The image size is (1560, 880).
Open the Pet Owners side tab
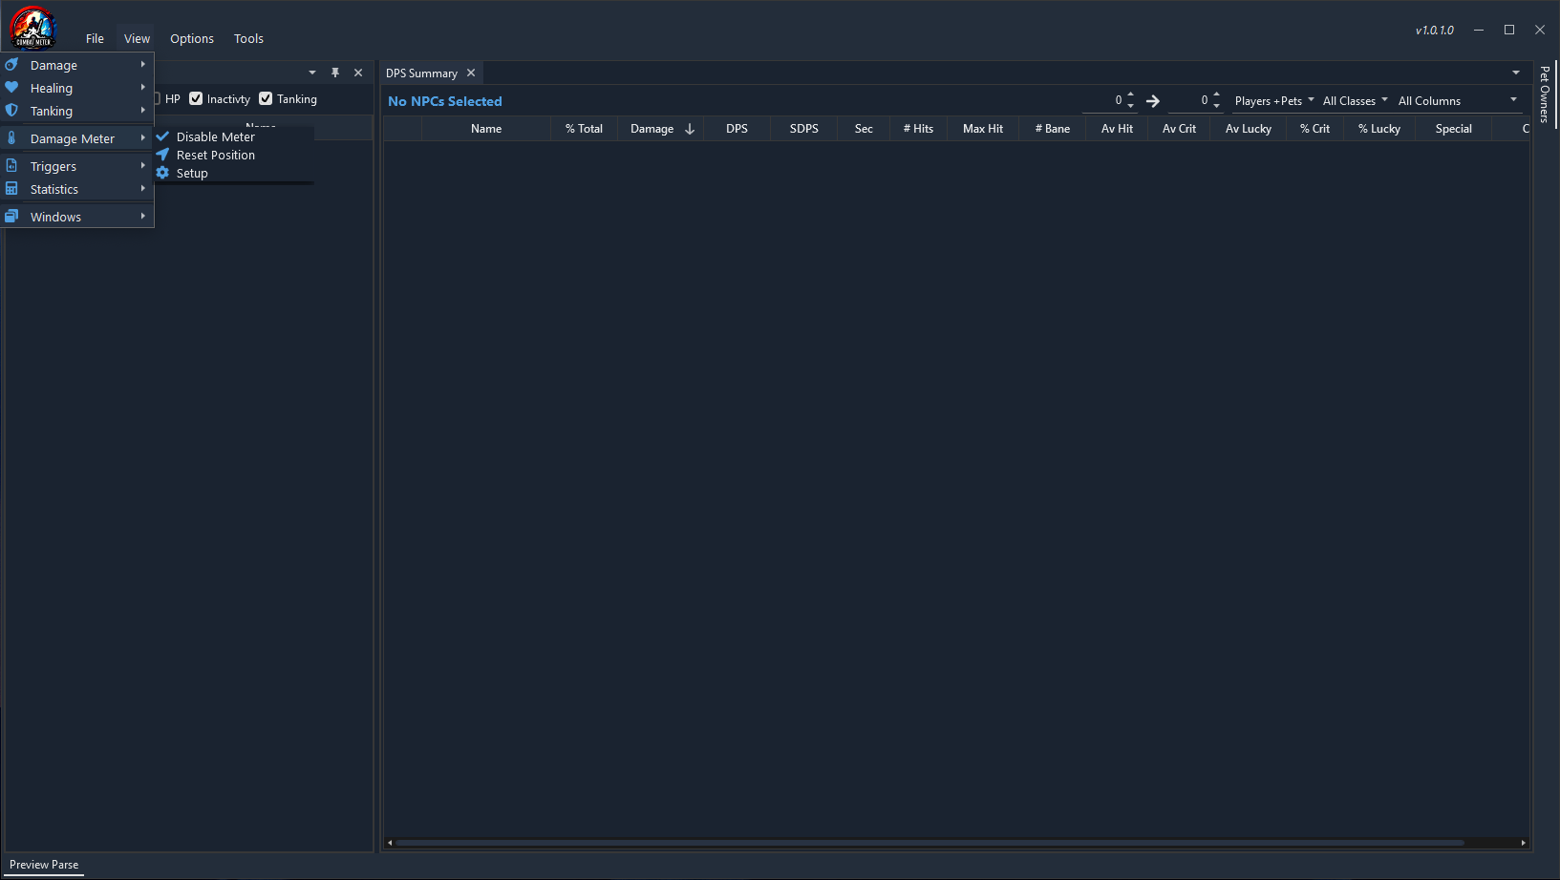pyautogui.click(x=1545, y=94)
